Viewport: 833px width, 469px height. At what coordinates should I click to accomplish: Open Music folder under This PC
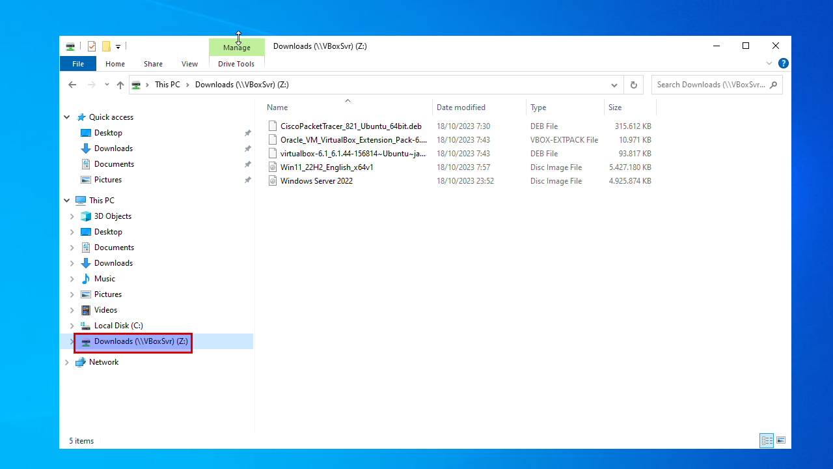(x=105, y=279)
